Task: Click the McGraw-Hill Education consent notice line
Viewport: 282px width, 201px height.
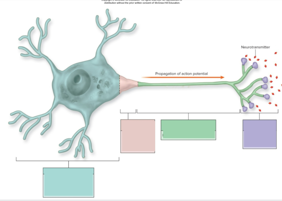Action: pyautogui.click(x=142, y=3)
